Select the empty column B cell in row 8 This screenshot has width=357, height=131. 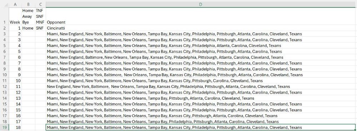(28, 63)
